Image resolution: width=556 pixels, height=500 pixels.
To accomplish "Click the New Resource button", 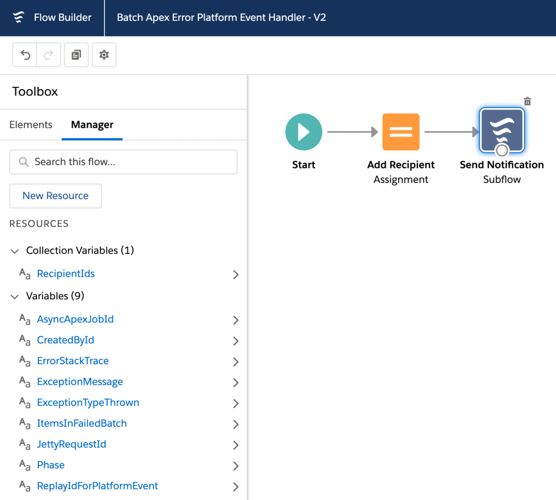I will click(x=56, y=196).
